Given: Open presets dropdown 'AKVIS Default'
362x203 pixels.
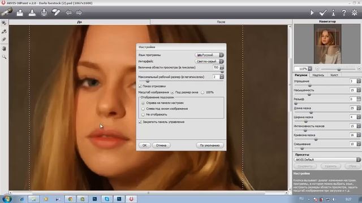Looking at the screenshot, I should point(327,160).
